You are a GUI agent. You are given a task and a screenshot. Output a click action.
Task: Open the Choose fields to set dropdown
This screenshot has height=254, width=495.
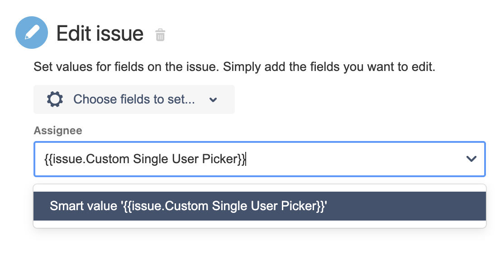point(134,99)
